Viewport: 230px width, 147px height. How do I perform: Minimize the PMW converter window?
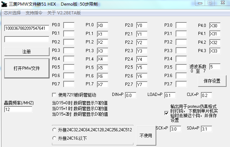coord(200,3)
